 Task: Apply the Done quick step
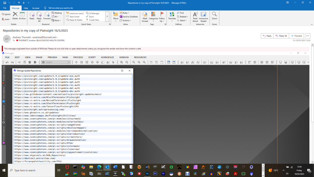[90, 17]
